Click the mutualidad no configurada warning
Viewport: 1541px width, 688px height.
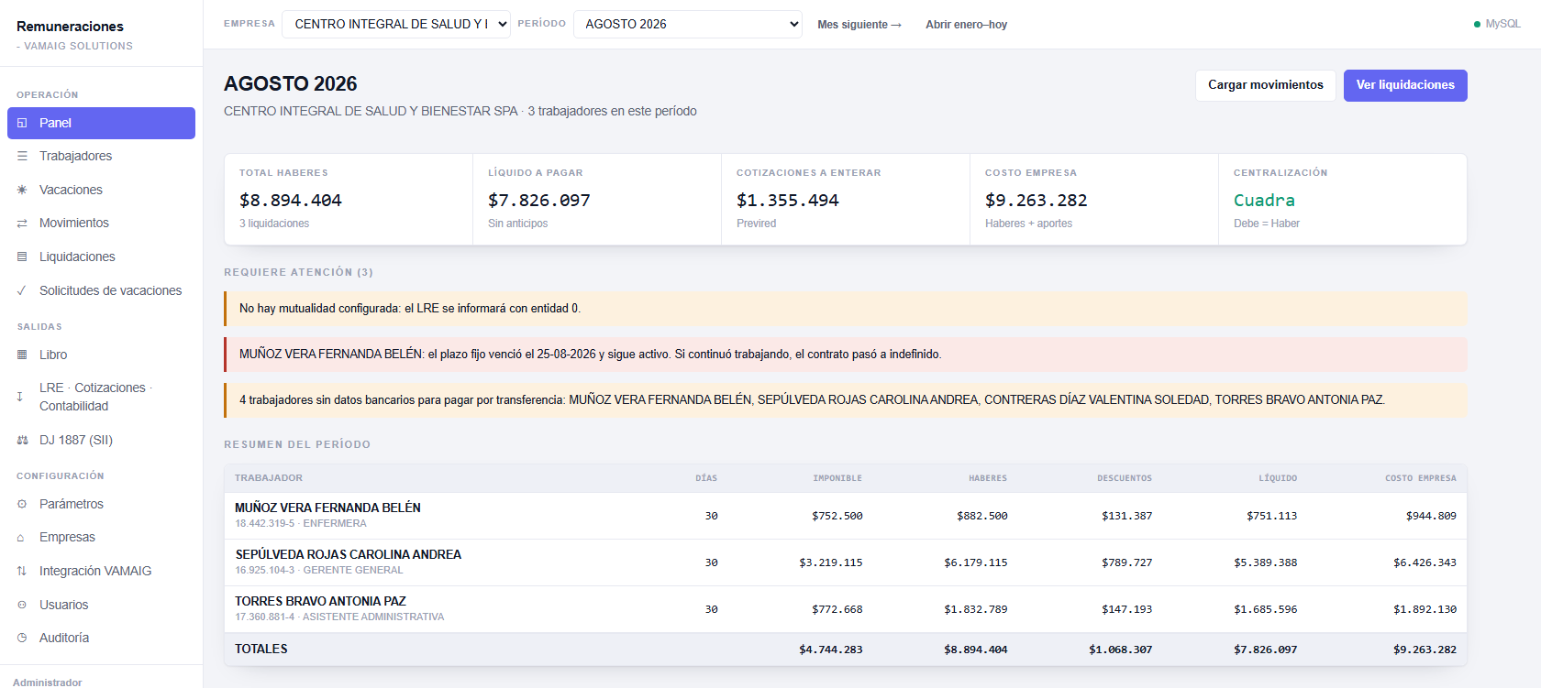(x=845, y=309)
